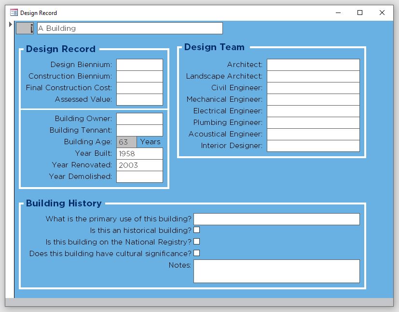Click the Year Renovated field showing 2003
The image size is (399, 312).
click(140, 165)
